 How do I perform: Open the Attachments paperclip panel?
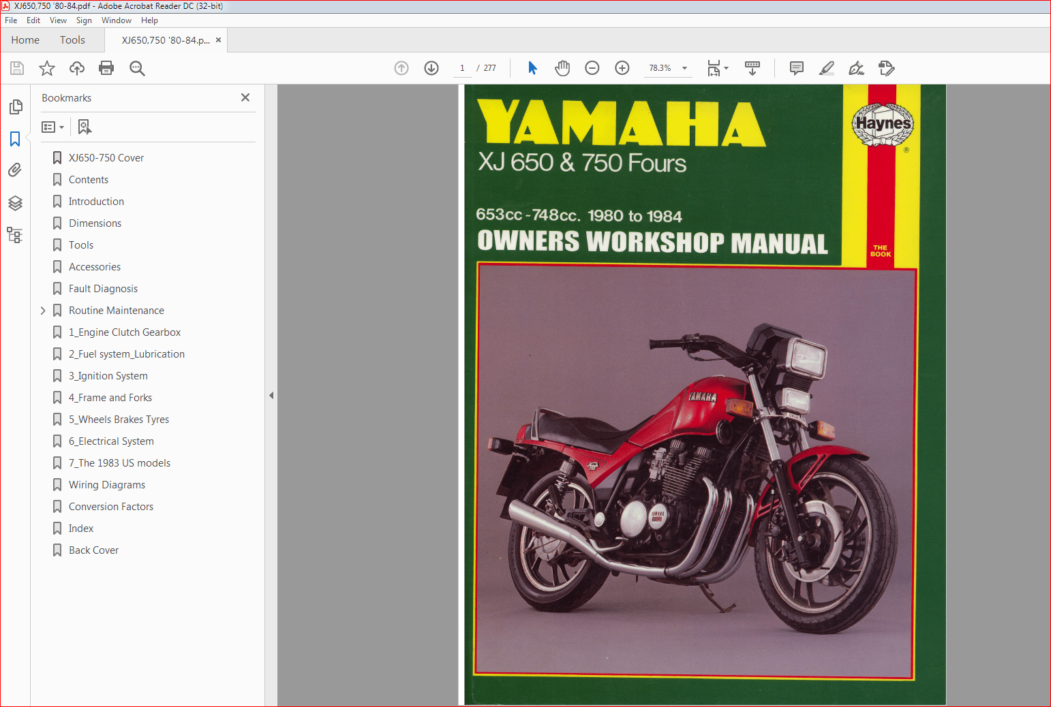pyautogui.click(x=15, y=170)
